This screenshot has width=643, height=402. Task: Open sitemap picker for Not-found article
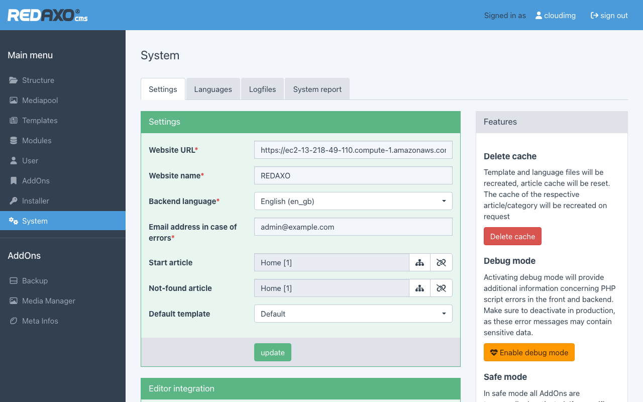pyautogui.click(x=419, y=288)
